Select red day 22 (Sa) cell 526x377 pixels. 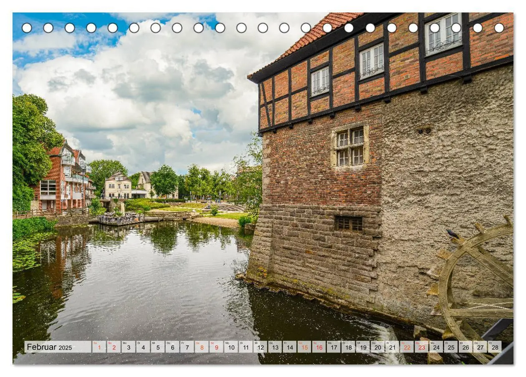(x=407, y=347)
